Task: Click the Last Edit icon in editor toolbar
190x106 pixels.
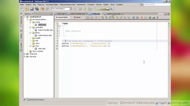Action: click(x=87, y=17)
